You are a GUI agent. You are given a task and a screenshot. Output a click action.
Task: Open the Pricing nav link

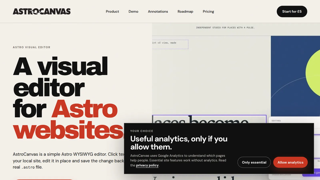[x=208, y=12]
